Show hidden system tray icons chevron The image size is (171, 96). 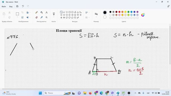tap(135, 93)
